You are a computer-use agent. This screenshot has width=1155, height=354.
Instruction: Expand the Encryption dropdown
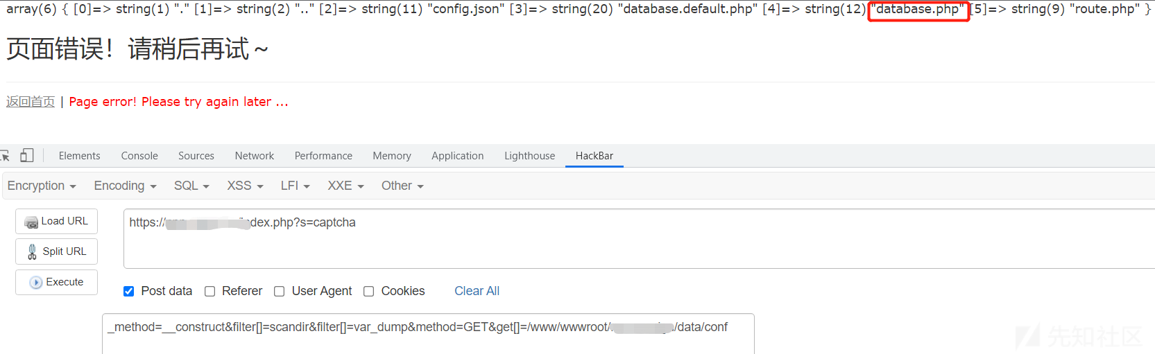(42, 186)
